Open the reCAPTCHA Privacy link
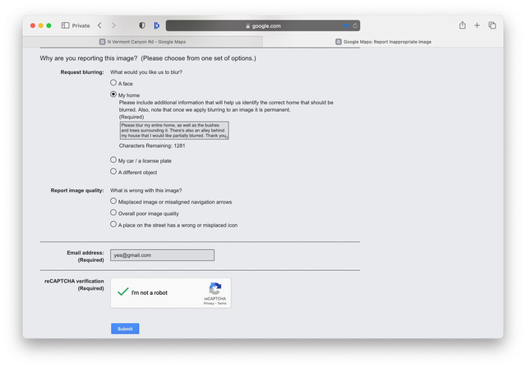This screenshot has height=368, width=526. click(x=209, y=303)
